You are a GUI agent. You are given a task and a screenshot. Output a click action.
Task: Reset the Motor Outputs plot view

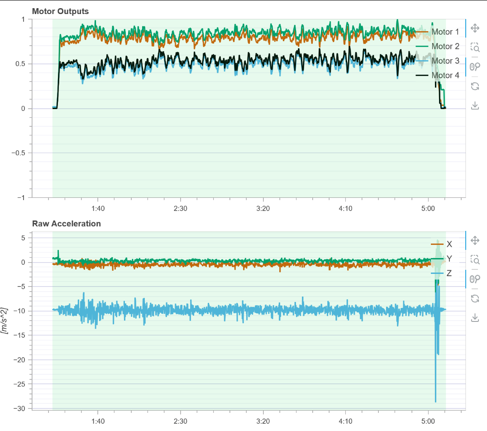[475, 86]
